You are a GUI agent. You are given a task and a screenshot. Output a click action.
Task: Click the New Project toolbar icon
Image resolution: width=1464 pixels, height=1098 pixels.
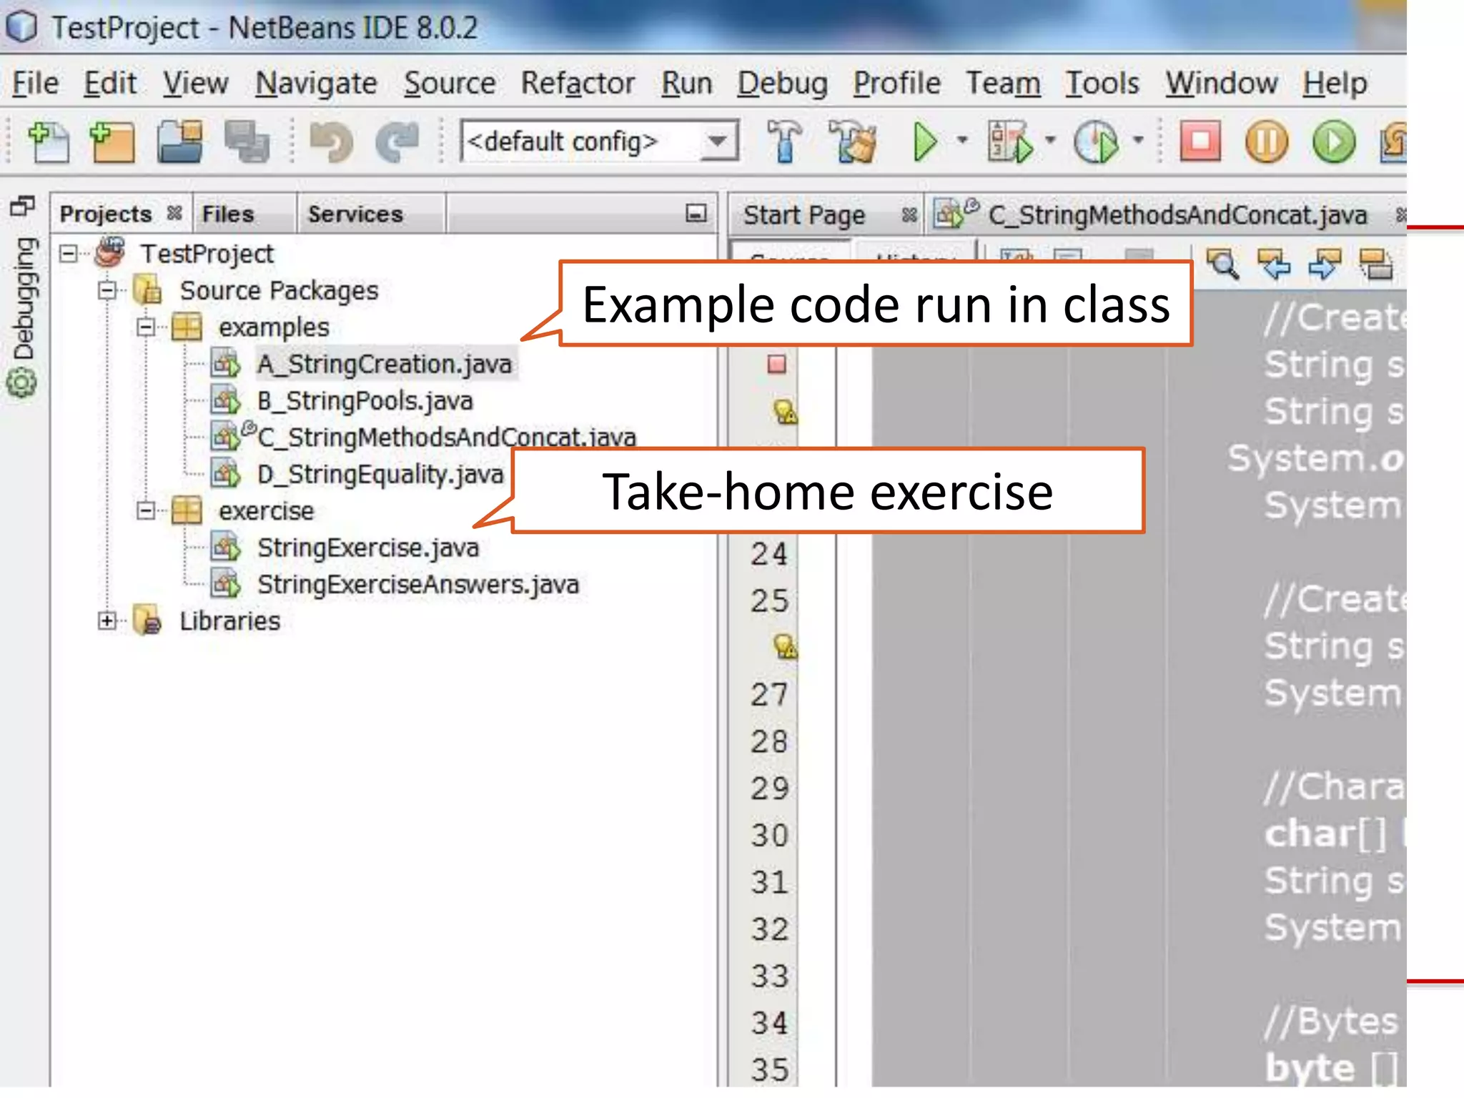[112, 142]
